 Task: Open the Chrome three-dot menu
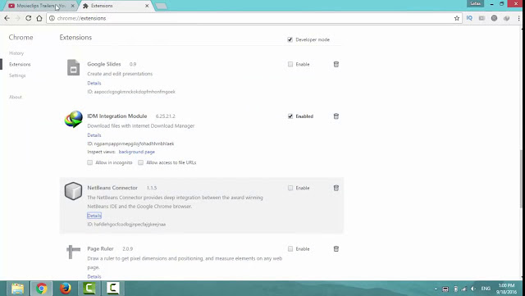coord(519,18)
